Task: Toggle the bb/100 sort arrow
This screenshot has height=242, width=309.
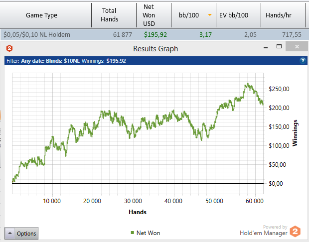Action: 210,15
